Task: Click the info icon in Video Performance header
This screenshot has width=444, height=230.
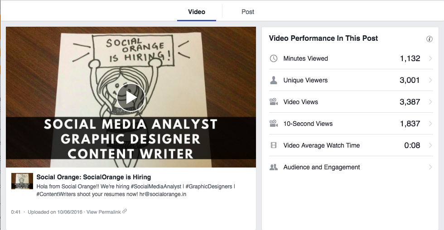Action: (430, 39)
